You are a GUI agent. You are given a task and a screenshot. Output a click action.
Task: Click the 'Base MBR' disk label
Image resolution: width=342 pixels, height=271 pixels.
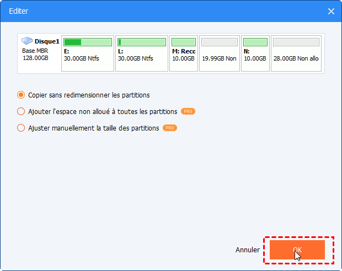point(35,51)
